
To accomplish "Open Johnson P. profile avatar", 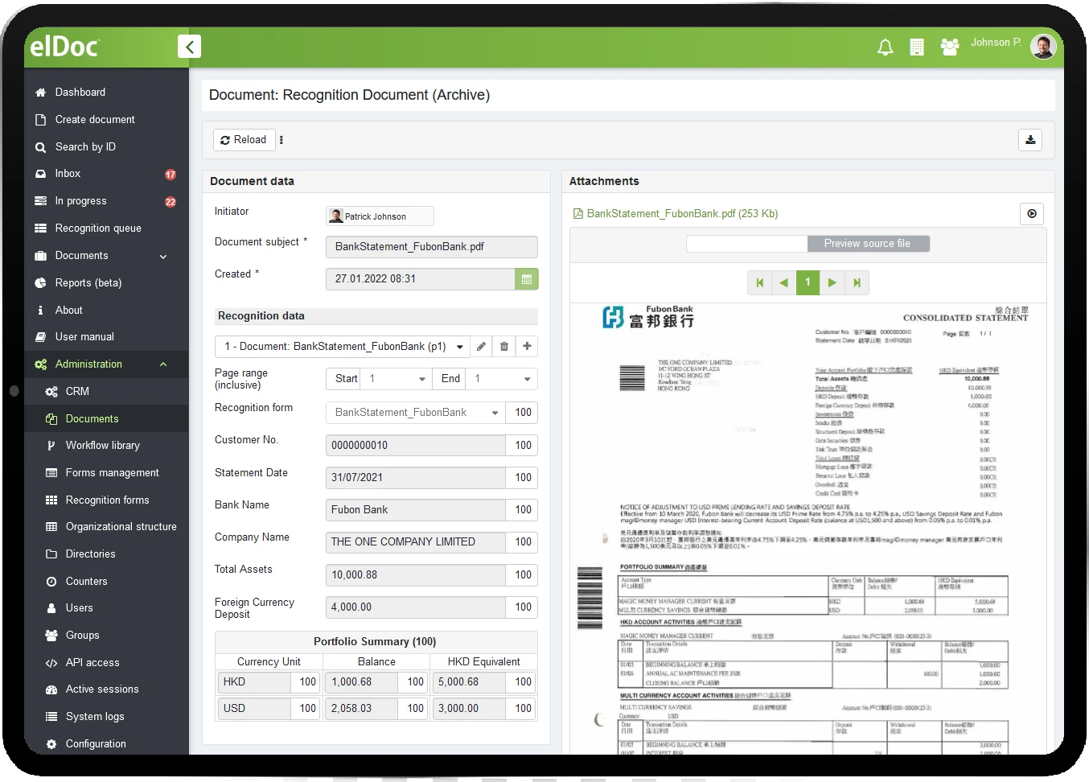I will (1042, 46).
